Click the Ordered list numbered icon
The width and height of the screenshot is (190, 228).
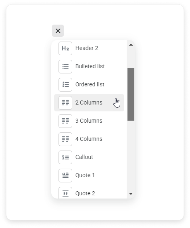tap(65, 85)
